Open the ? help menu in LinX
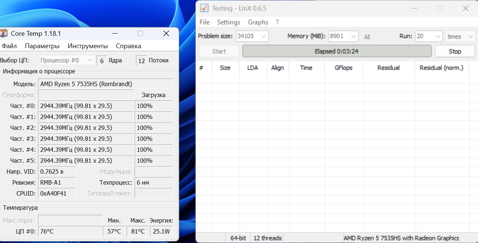Viewport: 478px width, 243px height. click(x=277, y=22)
